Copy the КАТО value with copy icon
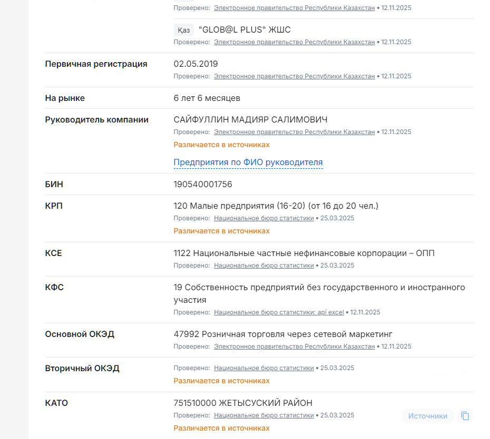Screen dimensions: 490x439 (465, 416)
